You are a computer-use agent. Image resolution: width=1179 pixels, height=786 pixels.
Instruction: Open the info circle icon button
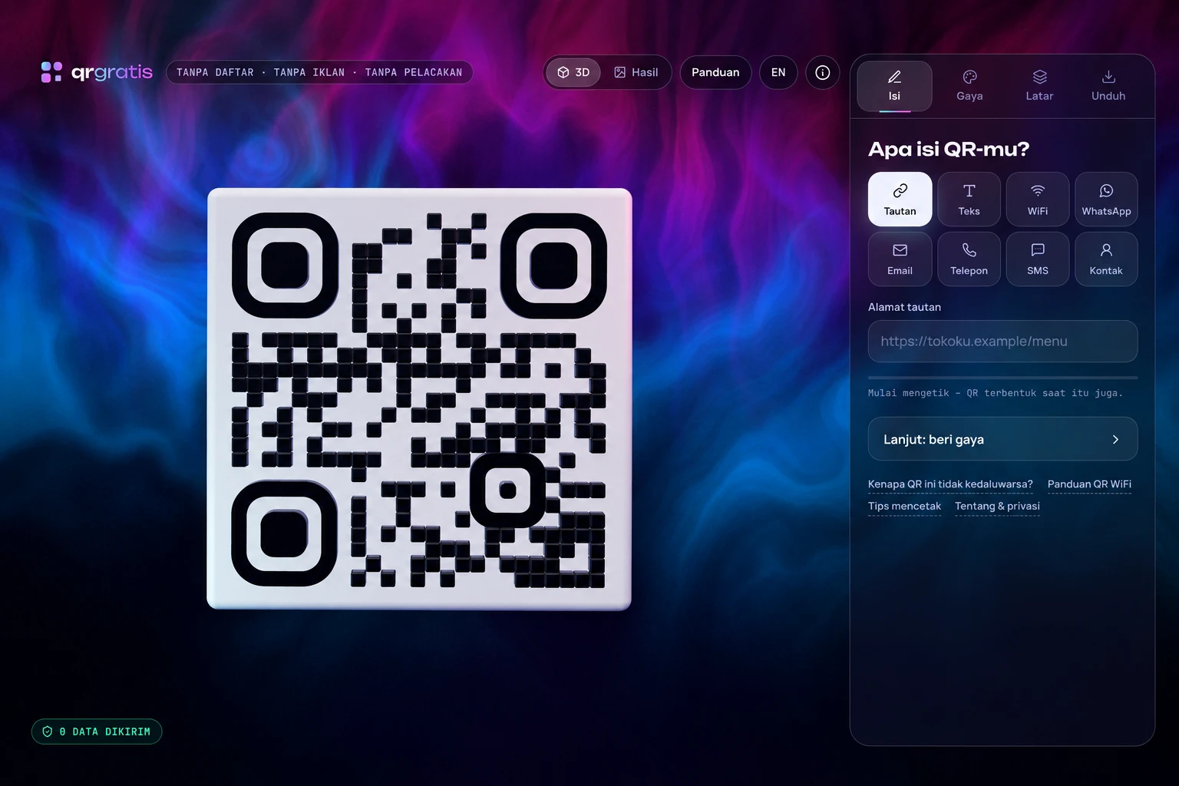coord(822,72)
